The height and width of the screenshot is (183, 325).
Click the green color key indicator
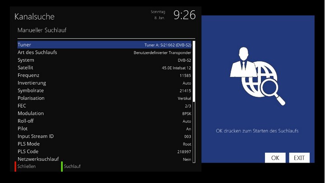[62, 166]
